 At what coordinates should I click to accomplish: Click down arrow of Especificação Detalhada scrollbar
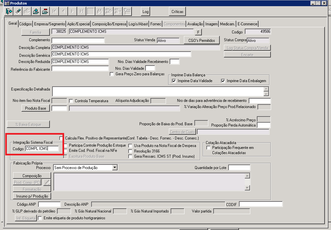click(x=266, y=94)
